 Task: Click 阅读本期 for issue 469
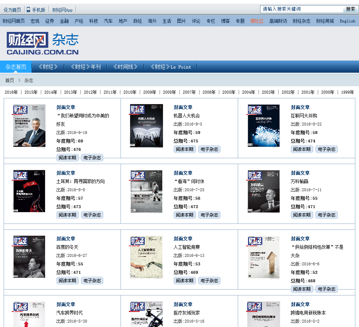pyautogui.click(x=185, y=281)
